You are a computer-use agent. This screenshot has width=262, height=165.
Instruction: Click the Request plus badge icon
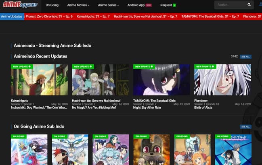click(174, 5)
